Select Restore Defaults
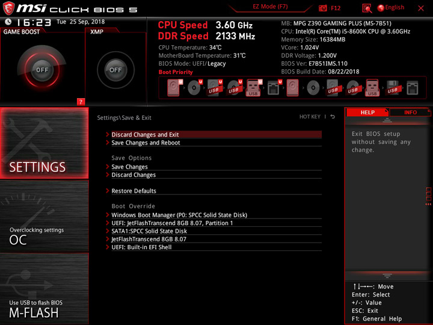This screenshot has width=433, height=325. (x=216, y=191)
